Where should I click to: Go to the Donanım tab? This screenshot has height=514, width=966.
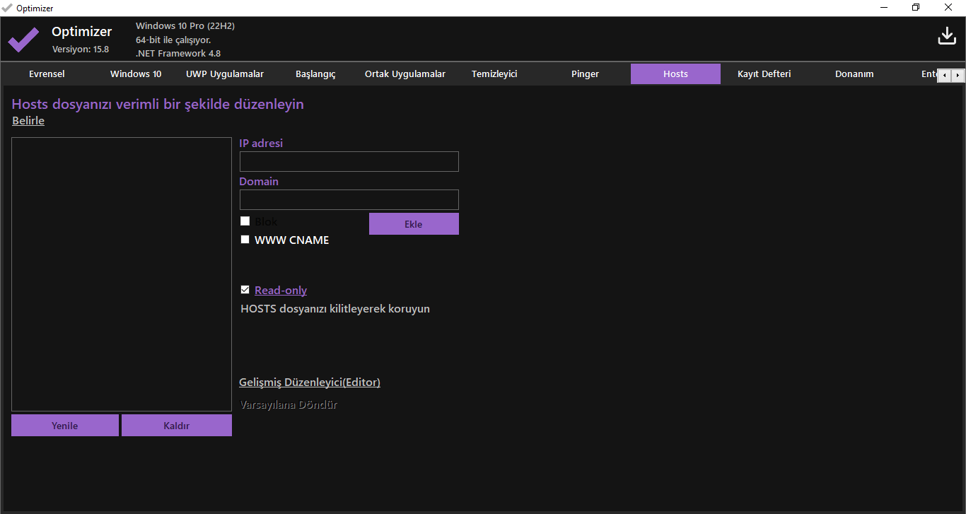pos(854,74)
